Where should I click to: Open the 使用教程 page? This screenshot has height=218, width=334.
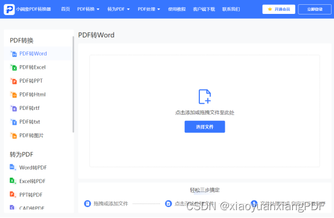[x=177, y=9]
